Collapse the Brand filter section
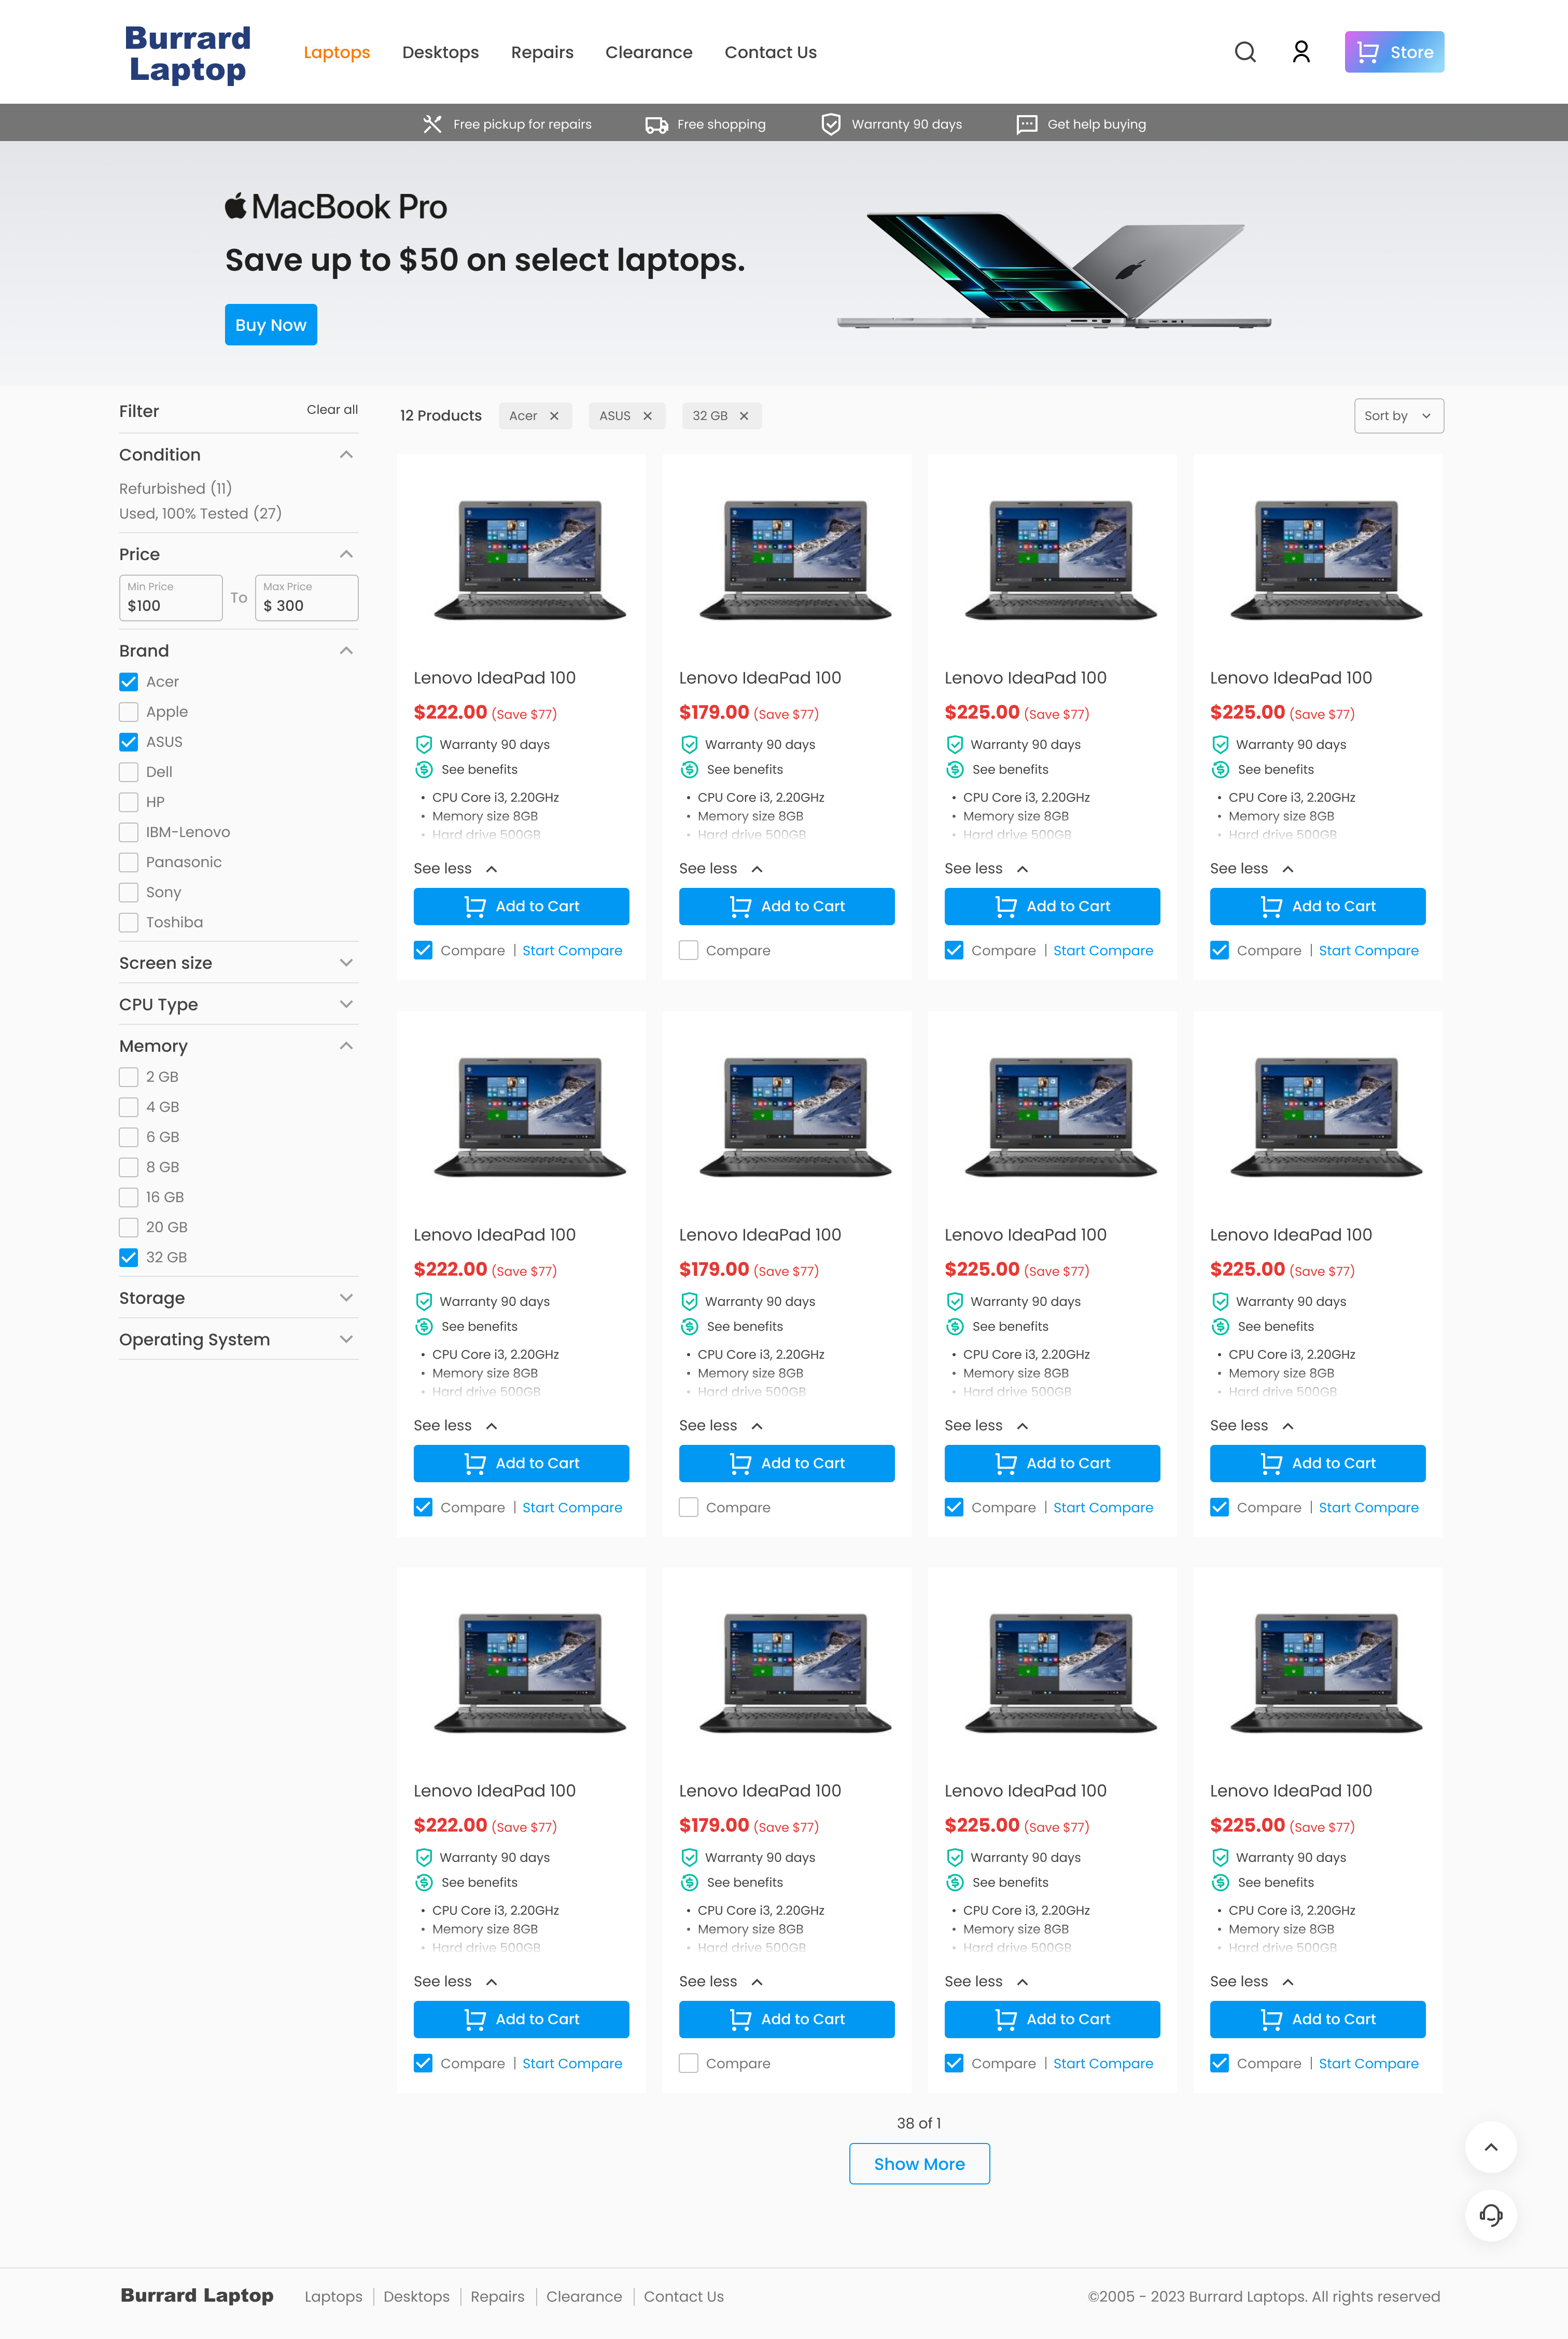1568x2339 pixels. (x=346, y=650)
